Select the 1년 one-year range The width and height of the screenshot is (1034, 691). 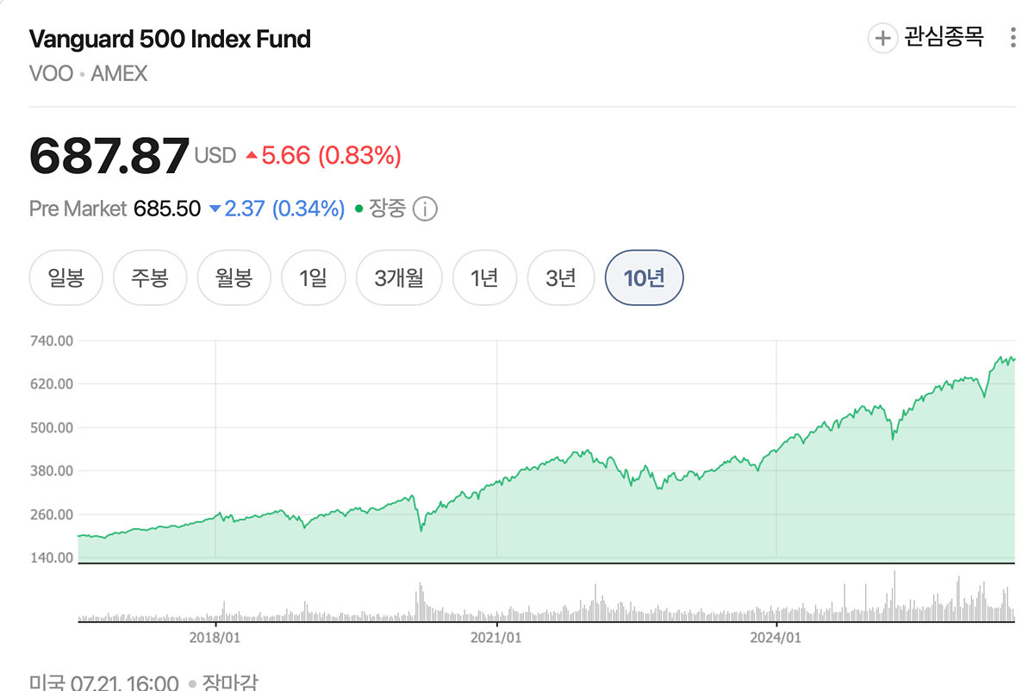pyautogui.click(x=484, y=278)
